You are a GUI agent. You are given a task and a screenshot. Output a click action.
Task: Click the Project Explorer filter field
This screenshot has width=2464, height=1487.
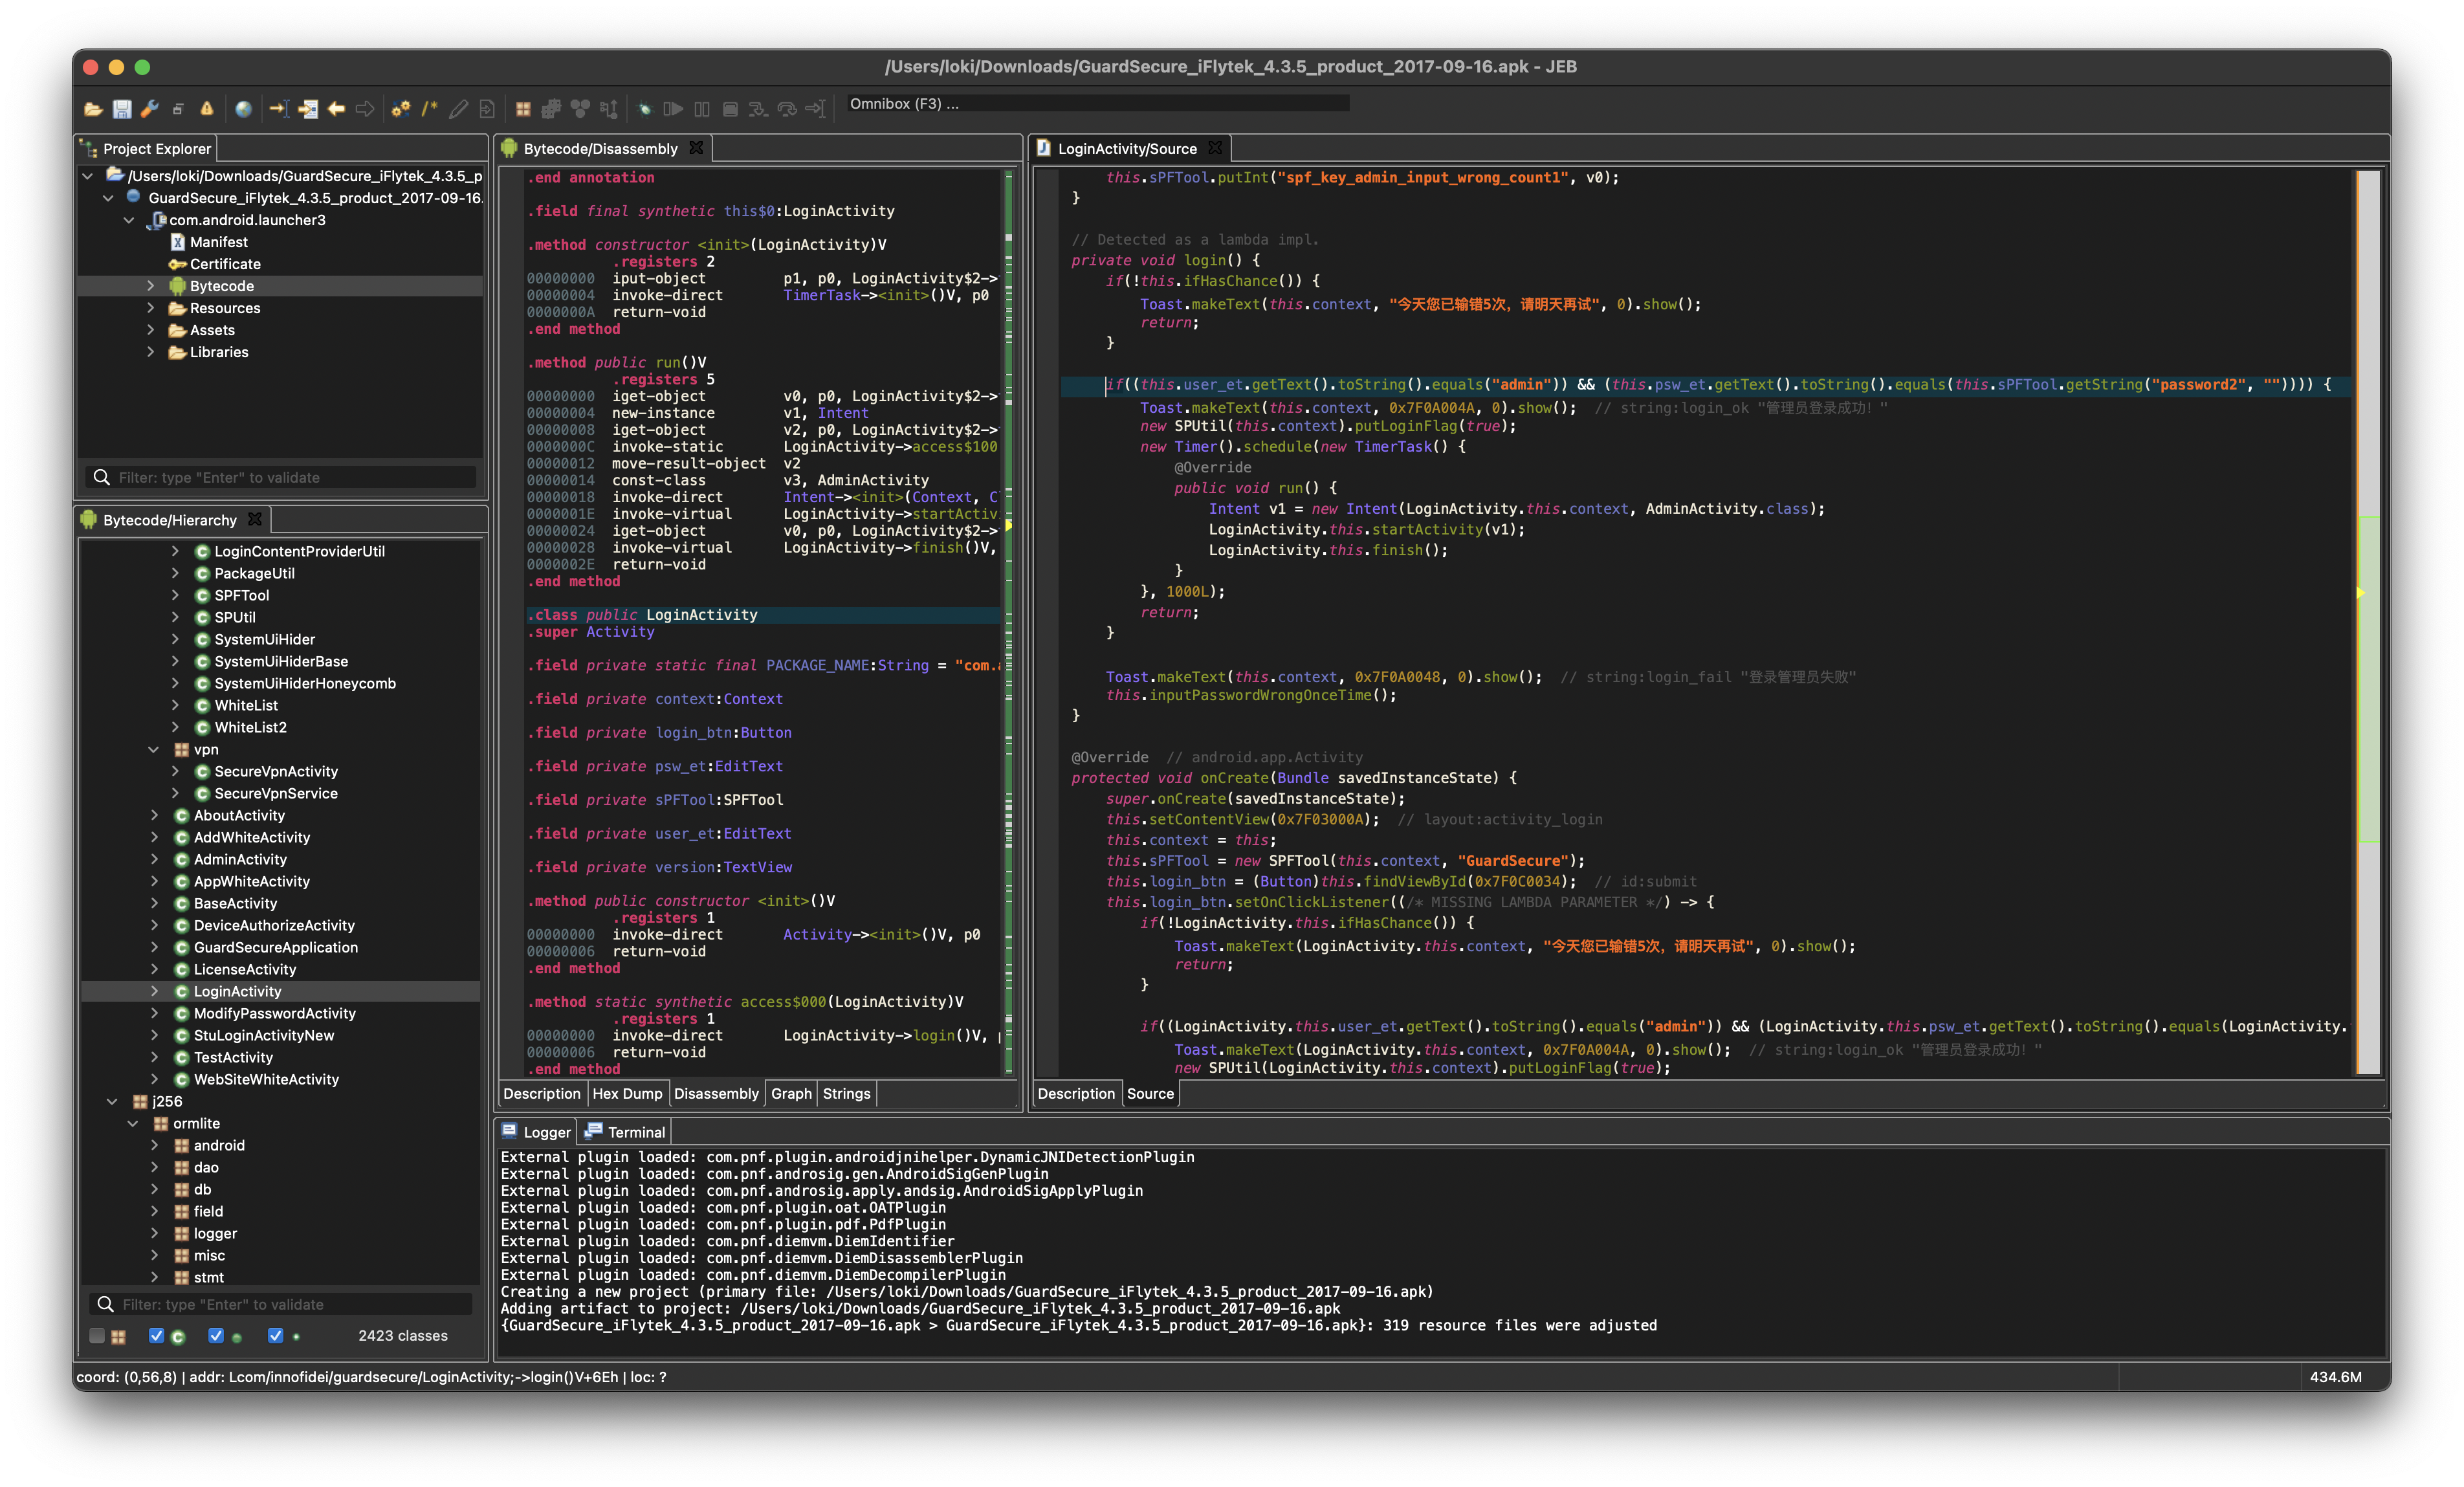tap(280, 477)
